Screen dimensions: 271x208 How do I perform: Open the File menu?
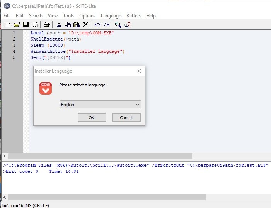click(7, 16)
